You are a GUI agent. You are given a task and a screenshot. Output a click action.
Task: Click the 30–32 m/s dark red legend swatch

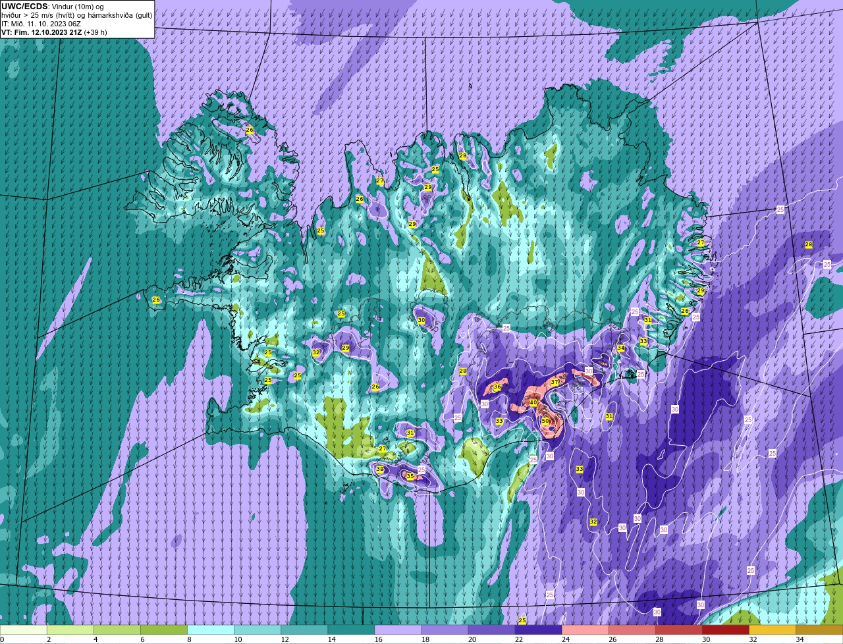[x=725, y=630]
